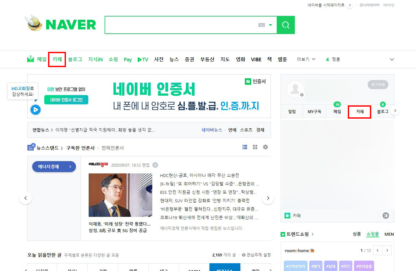Read the 이재명 선별지급 headline
Image resolution: width=416 pixels, height=271 pixels.
[x=105, y=130]
